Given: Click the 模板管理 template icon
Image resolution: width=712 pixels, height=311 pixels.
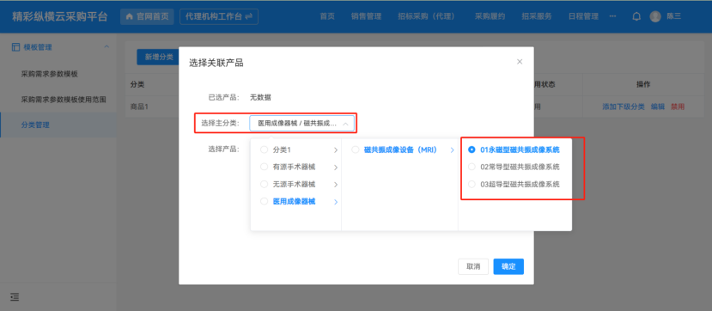Looking at the screenshot, I should (x=16, y=46).
